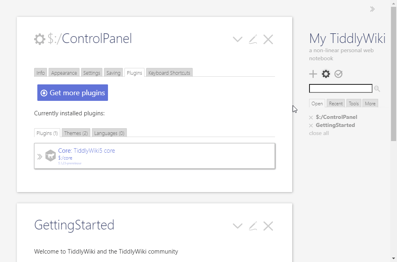Viewport: 397px width, 262px height.
Task: Close the $:/ControlPanel tiddler
Action: click(268, 39)
